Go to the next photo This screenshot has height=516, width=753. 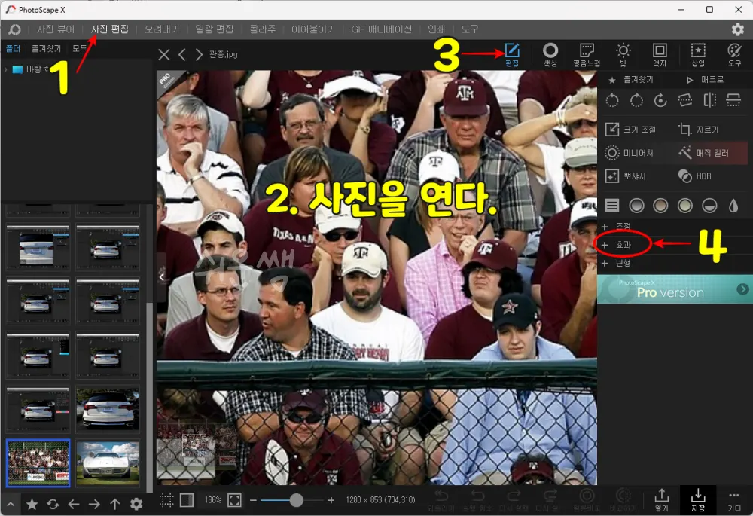click(x=199, y=55)
